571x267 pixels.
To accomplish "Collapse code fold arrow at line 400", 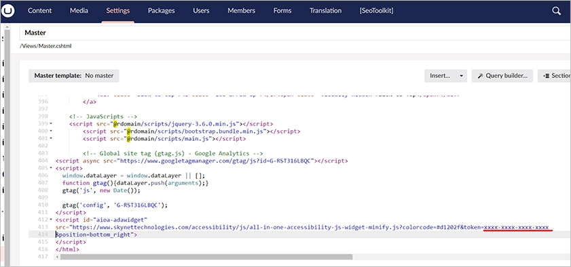I will [x=51, y=131].
